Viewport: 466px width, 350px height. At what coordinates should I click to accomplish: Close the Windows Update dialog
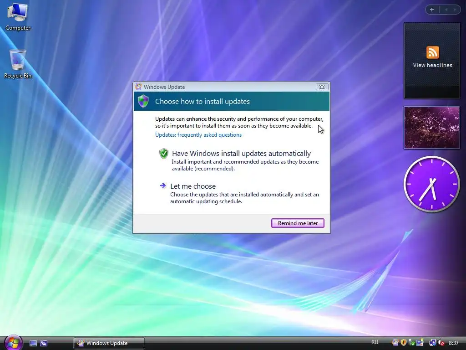(322, 87)
